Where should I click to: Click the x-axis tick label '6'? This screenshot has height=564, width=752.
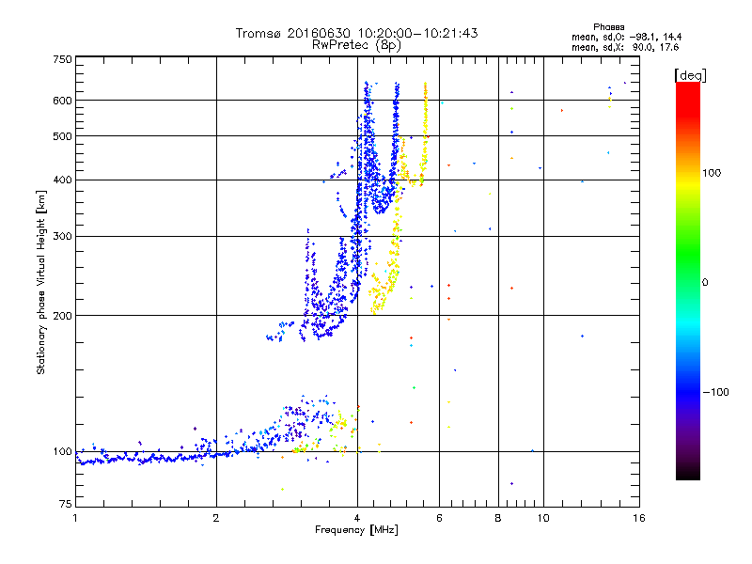click(x=439, y=518)
